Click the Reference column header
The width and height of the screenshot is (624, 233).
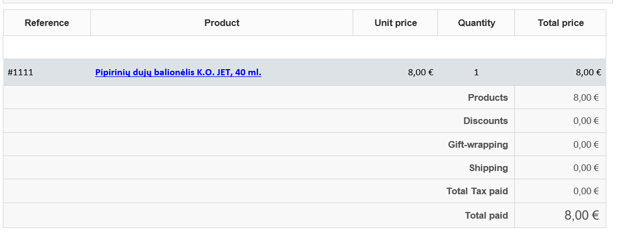(x=47, y=23)
